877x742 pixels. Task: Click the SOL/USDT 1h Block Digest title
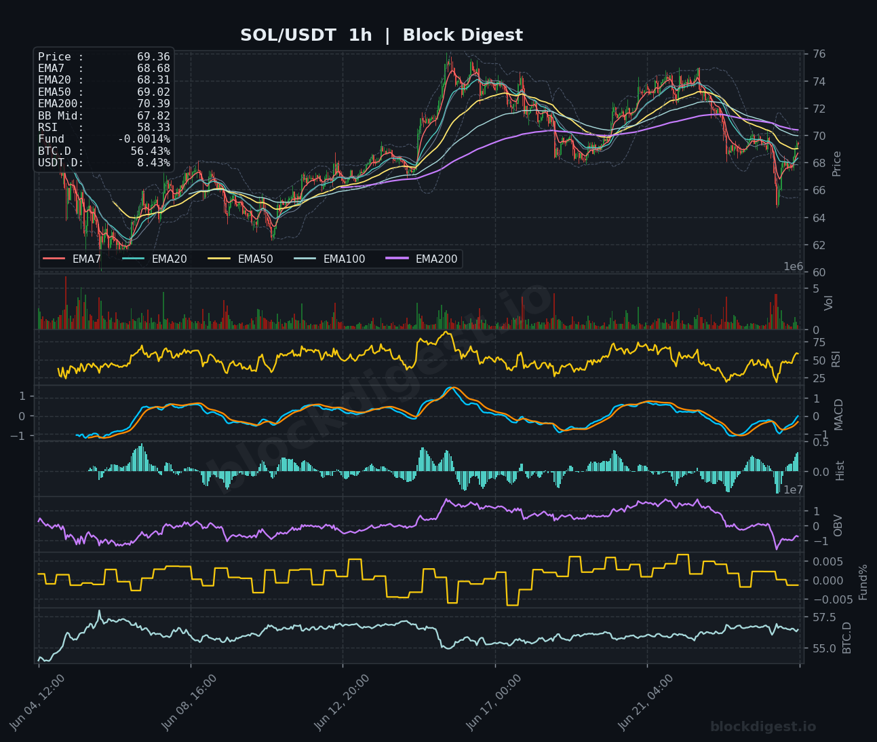click(x=381, y=35)
